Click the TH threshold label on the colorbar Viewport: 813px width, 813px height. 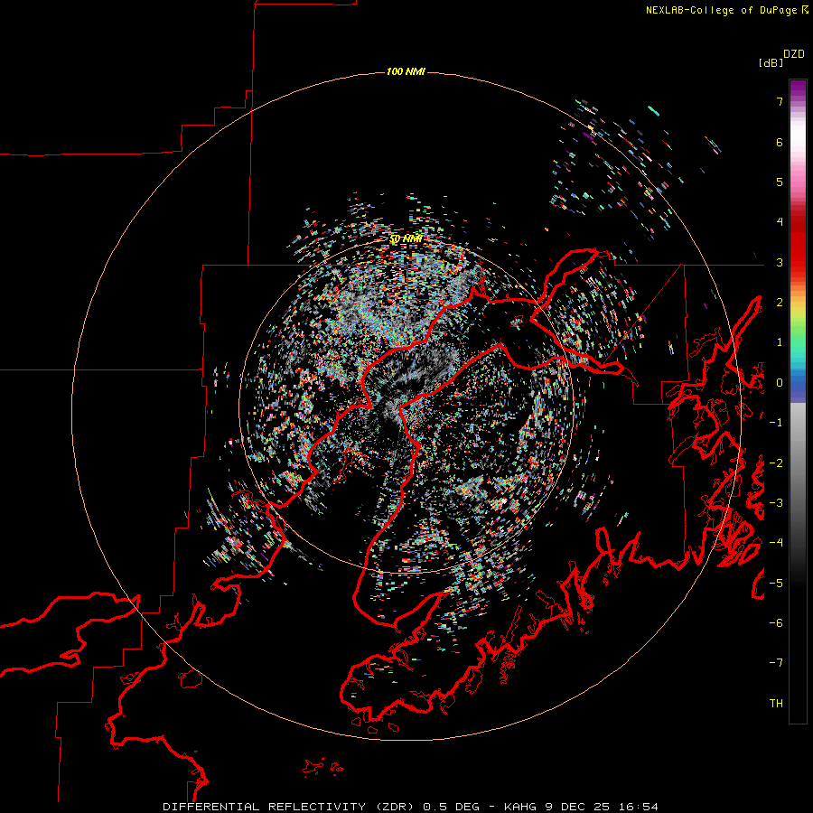pyautogui.click(x=776, y=704)
